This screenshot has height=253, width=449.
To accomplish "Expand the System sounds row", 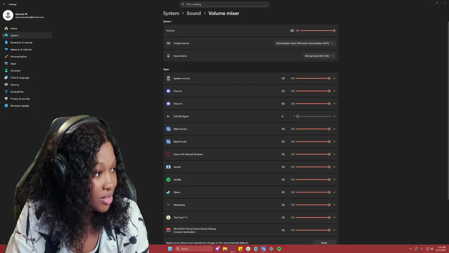I will 334,78.
